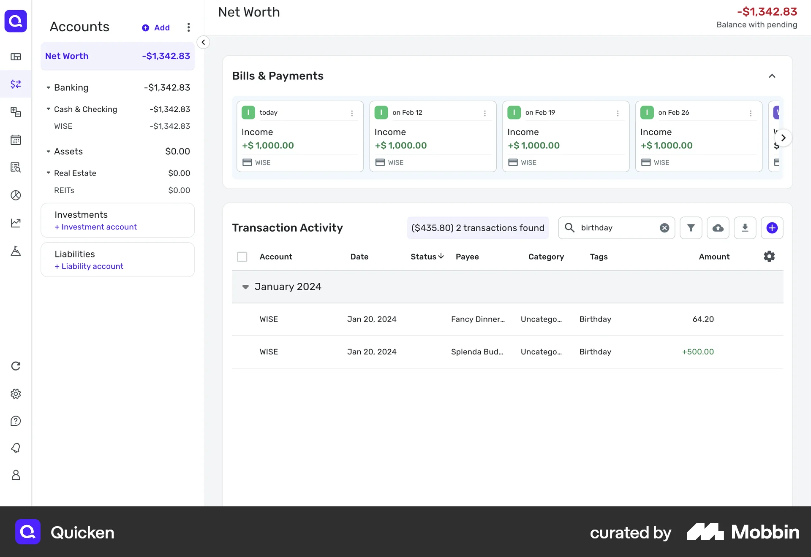Download transactions with the download icon
The height and width of the screenshot is (557, 811).
tap(745, 228)
